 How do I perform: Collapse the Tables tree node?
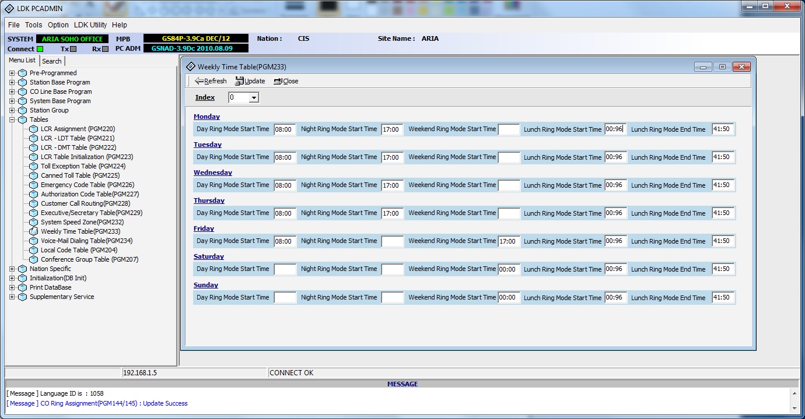12,119
